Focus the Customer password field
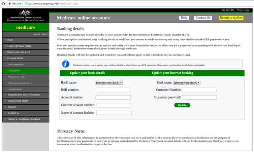The height and width of the screenshot is (152, 254). 199,97
